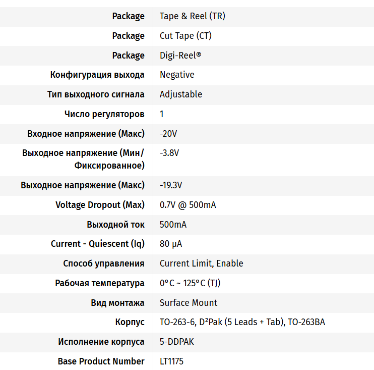Click the Tape & Reel (TR) package value
The image size is (374, 370).
[193, 16]
